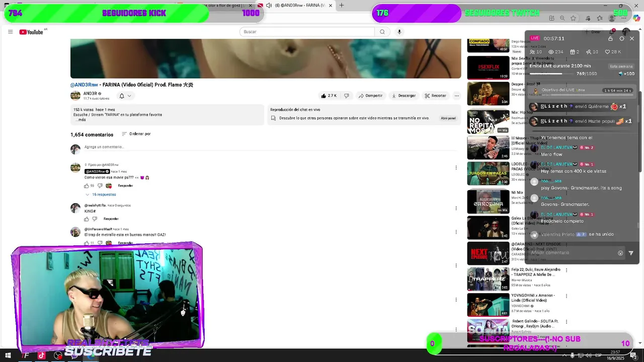Expand 16 respuestas under pinned comment
Viewport: 644px width, 362px height.
101,195
